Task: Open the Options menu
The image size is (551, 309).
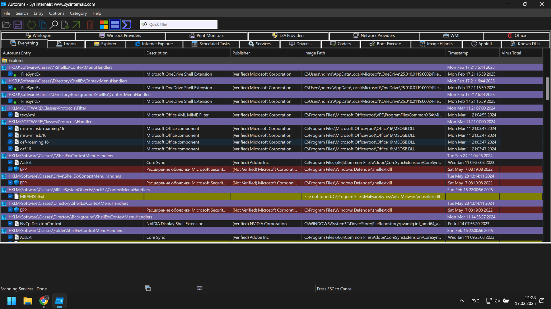Action: click(57, 13)
